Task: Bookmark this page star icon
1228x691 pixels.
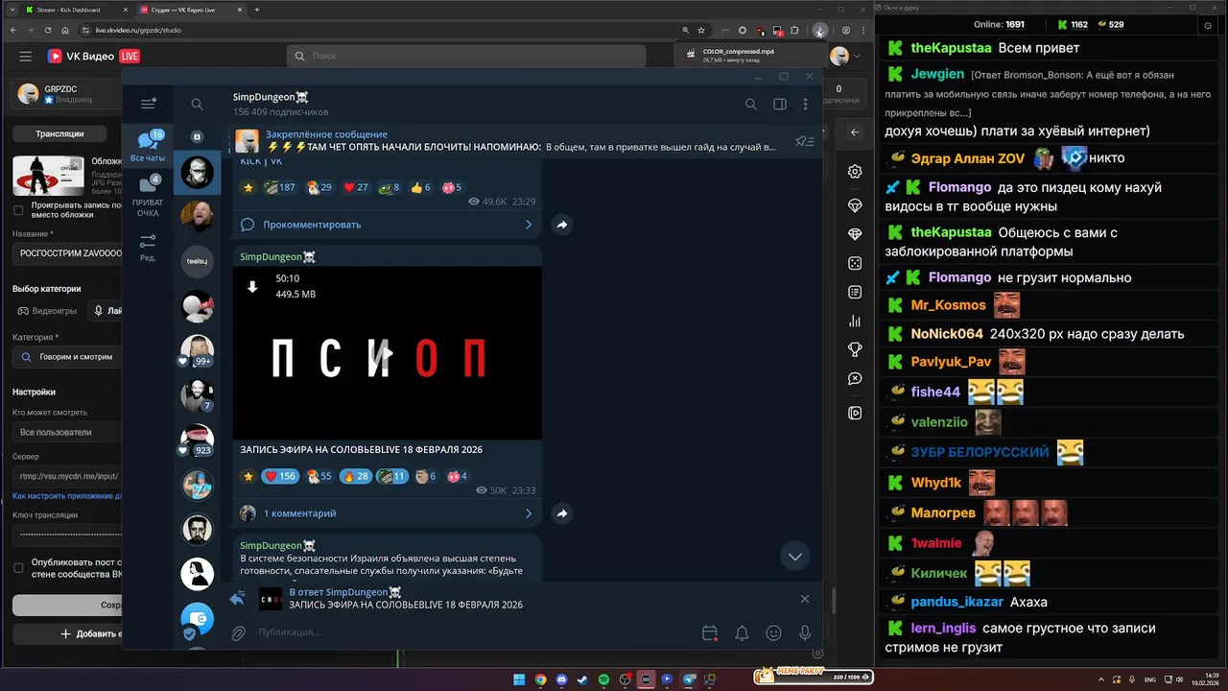Action: point(701,30)
